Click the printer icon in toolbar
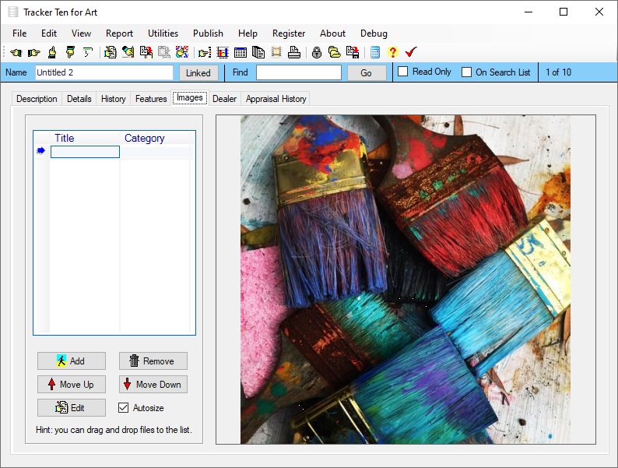The image size is (618, 468). [x=294, y=53]
